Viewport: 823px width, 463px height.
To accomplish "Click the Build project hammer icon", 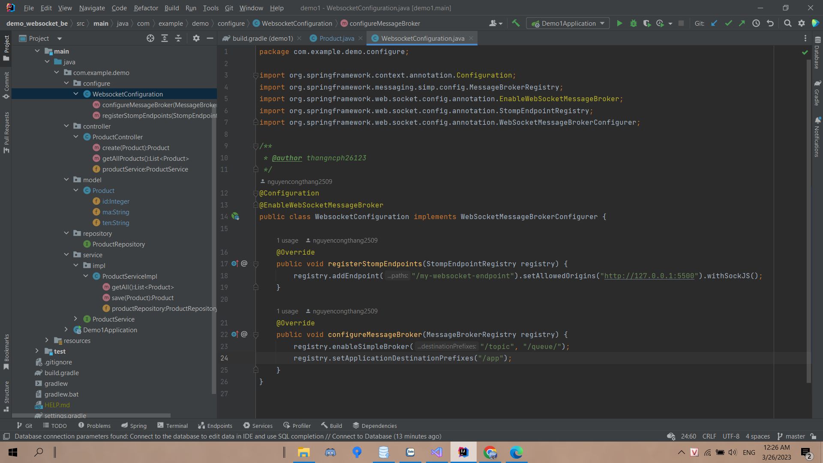I will [x=516, y=24].
